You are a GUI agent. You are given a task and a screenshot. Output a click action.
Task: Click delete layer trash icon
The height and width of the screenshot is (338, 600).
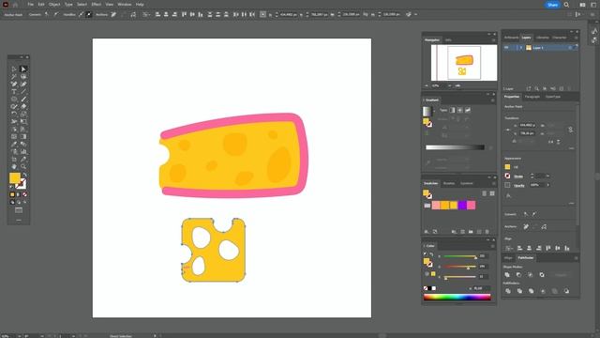click(569, 88)
